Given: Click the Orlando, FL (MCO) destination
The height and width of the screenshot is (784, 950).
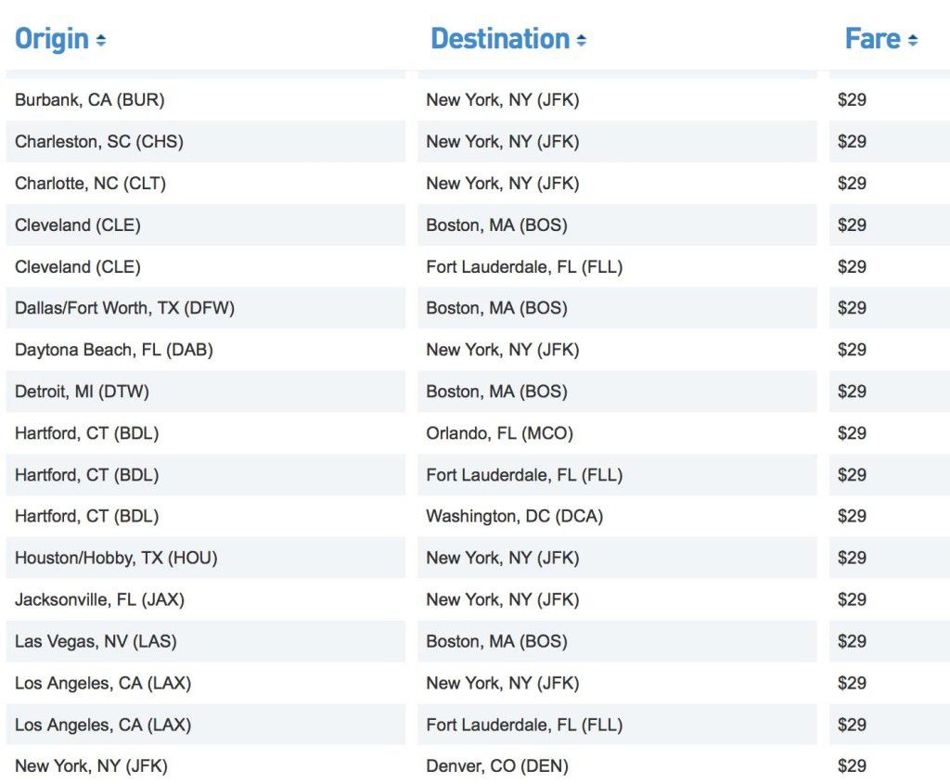Looking at the screenshot, I should click(500, 433).
